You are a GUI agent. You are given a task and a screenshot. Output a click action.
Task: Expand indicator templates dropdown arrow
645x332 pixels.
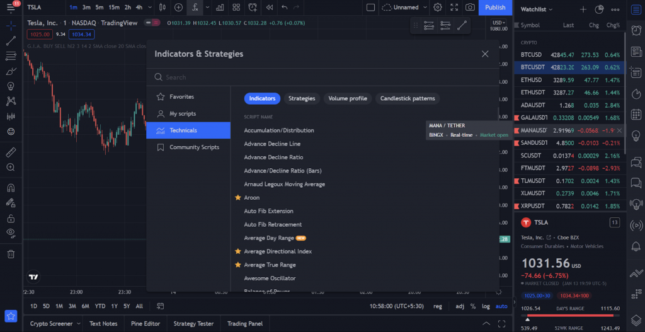[207, 8]
